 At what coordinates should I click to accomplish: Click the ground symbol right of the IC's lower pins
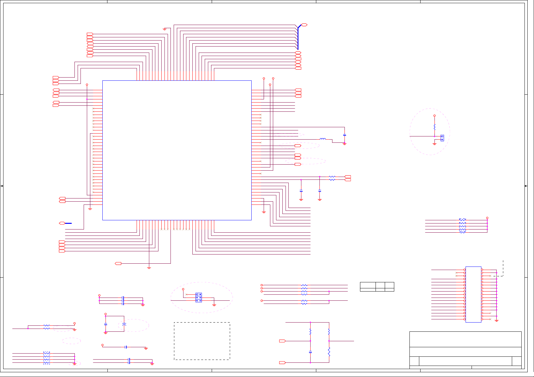click(x=264, y=212)
